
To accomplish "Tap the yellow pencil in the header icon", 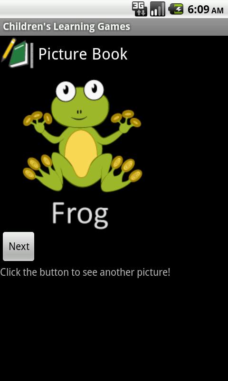I will (x=9, y=50).
